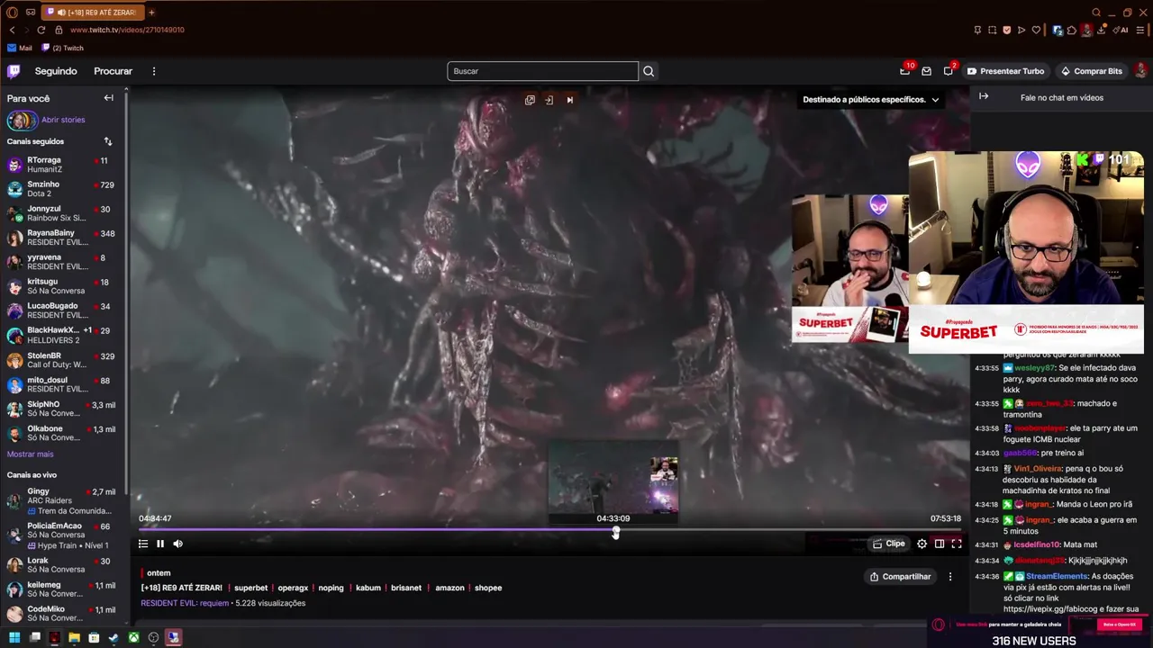This screenshot has width=1153, height=648.
Task: Pop out the video player
Action: point(530,100)
